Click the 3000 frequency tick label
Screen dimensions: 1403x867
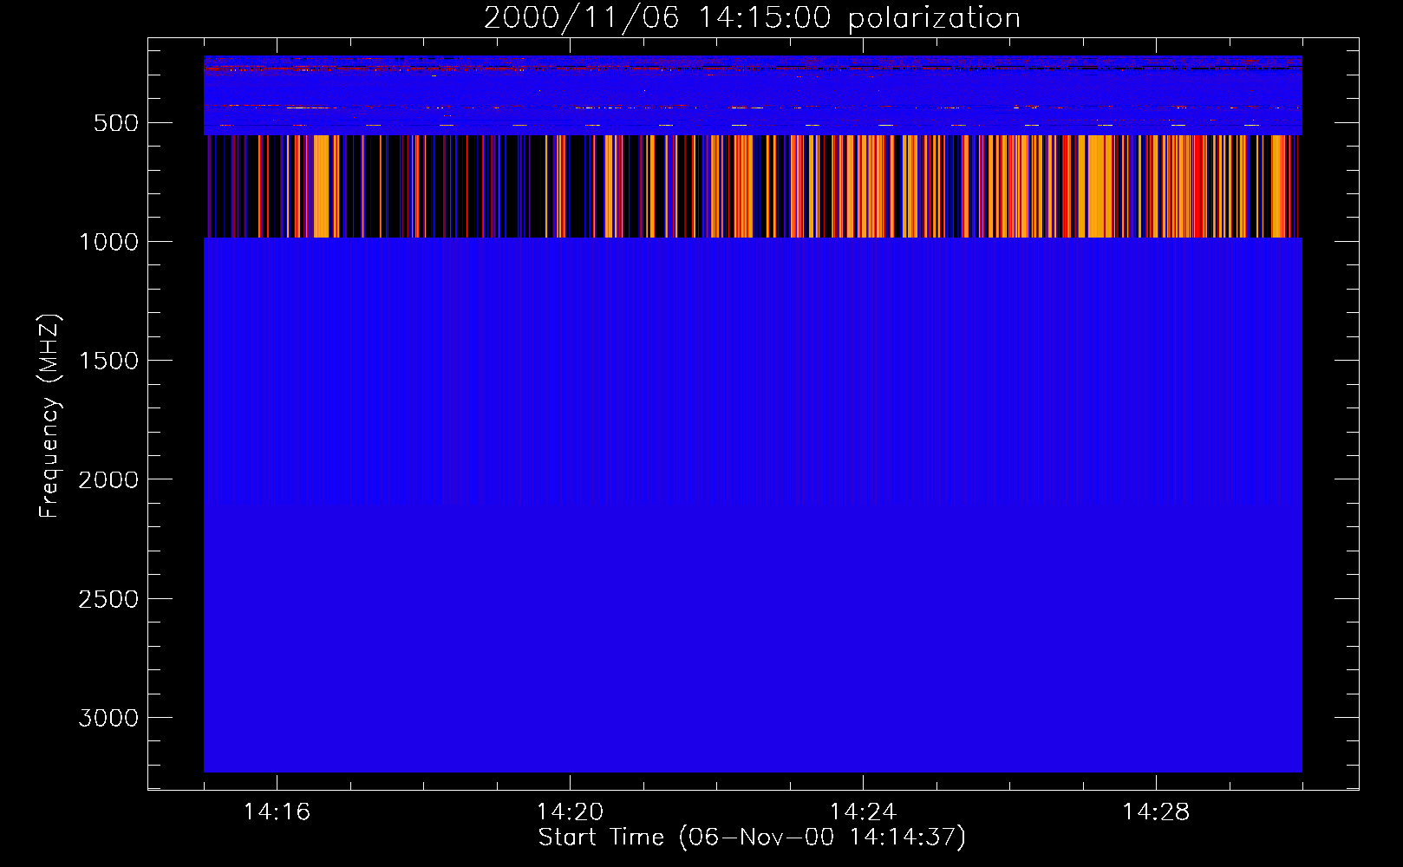point(108,718)
